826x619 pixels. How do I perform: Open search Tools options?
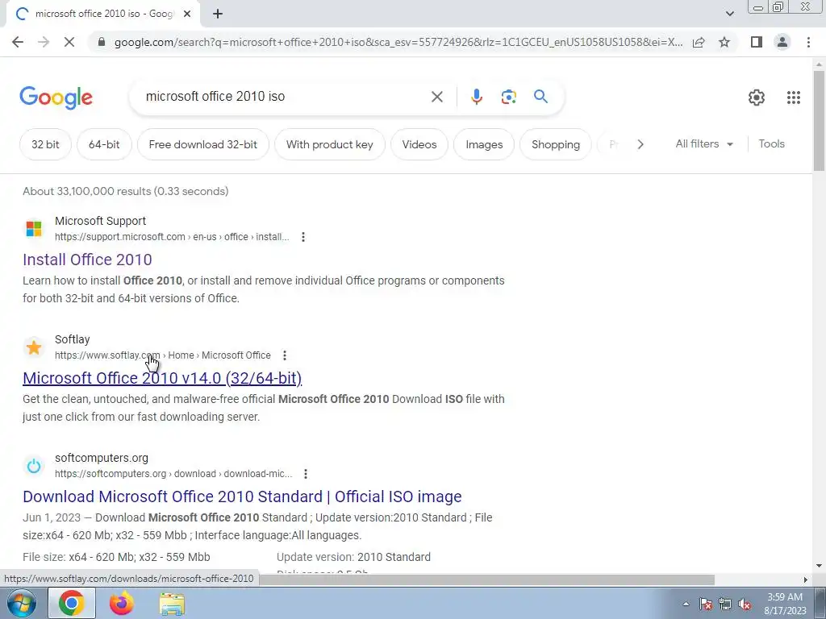click(x=771, y=143)
